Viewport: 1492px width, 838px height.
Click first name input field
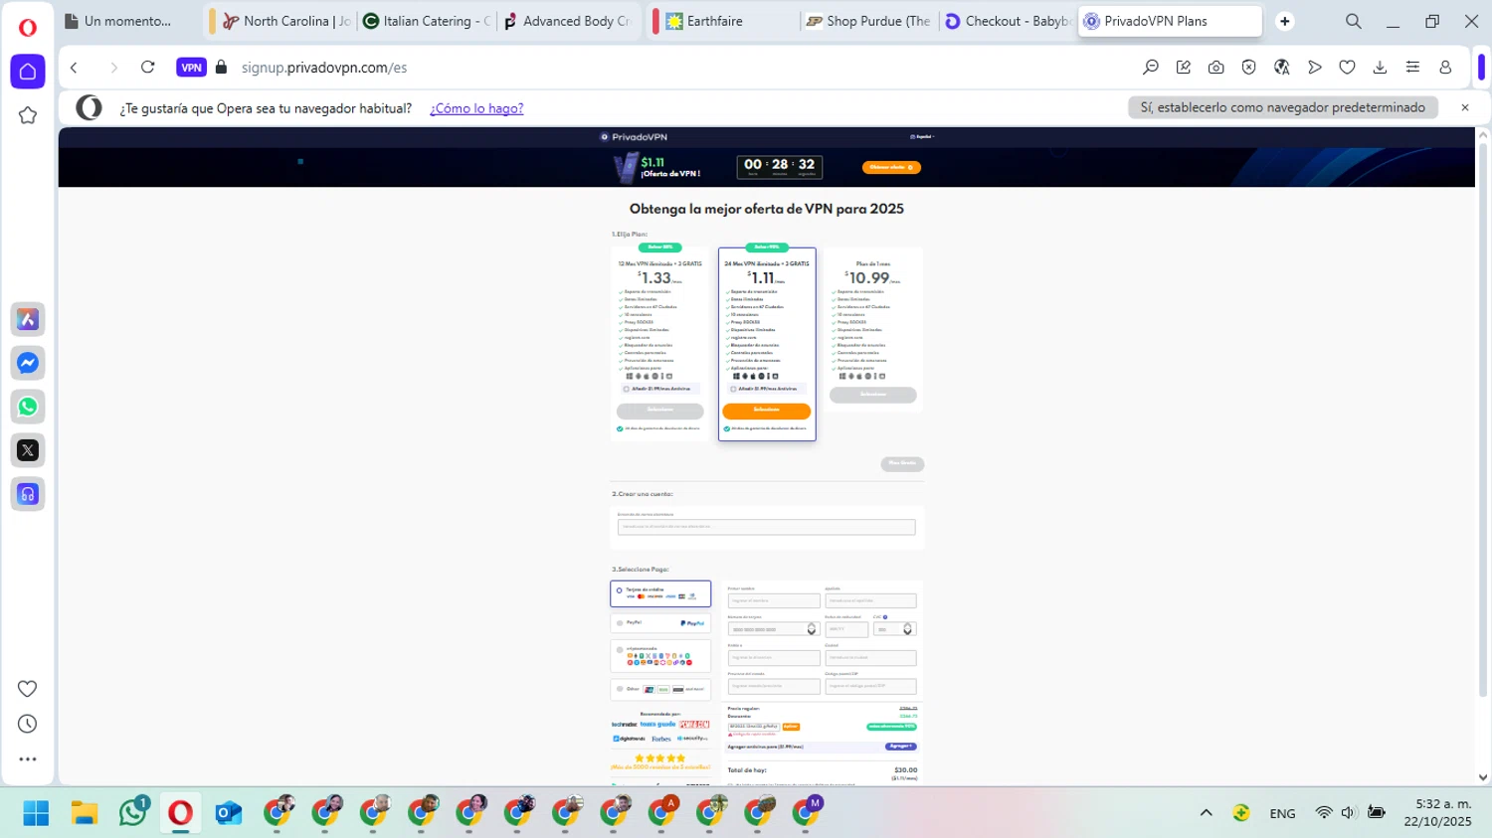pos(774,600)
